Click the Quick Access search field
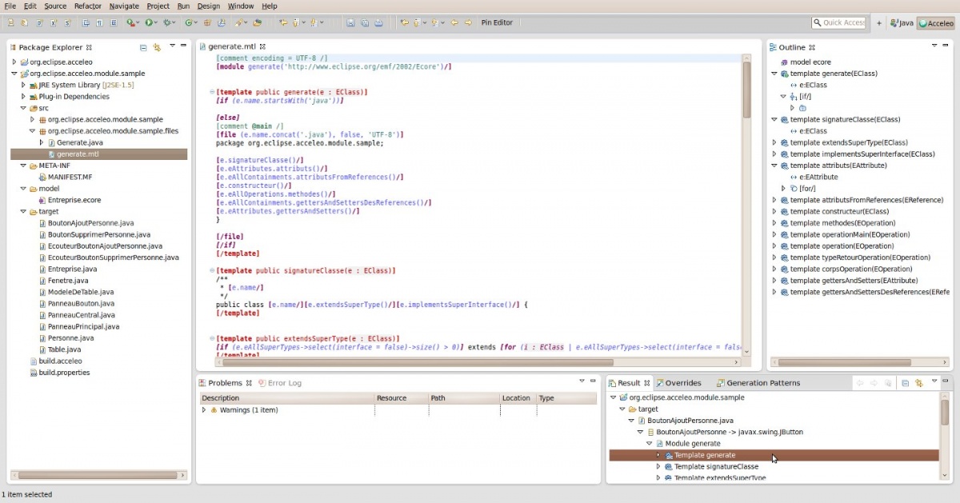 (838, 23)
